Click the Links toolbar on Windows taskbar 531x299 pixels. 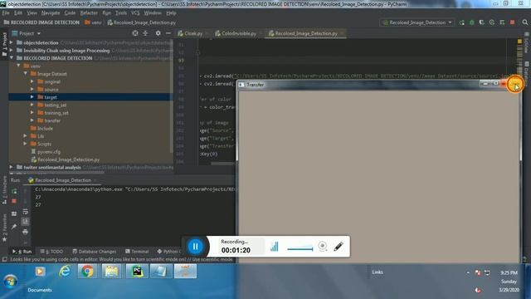378,272
